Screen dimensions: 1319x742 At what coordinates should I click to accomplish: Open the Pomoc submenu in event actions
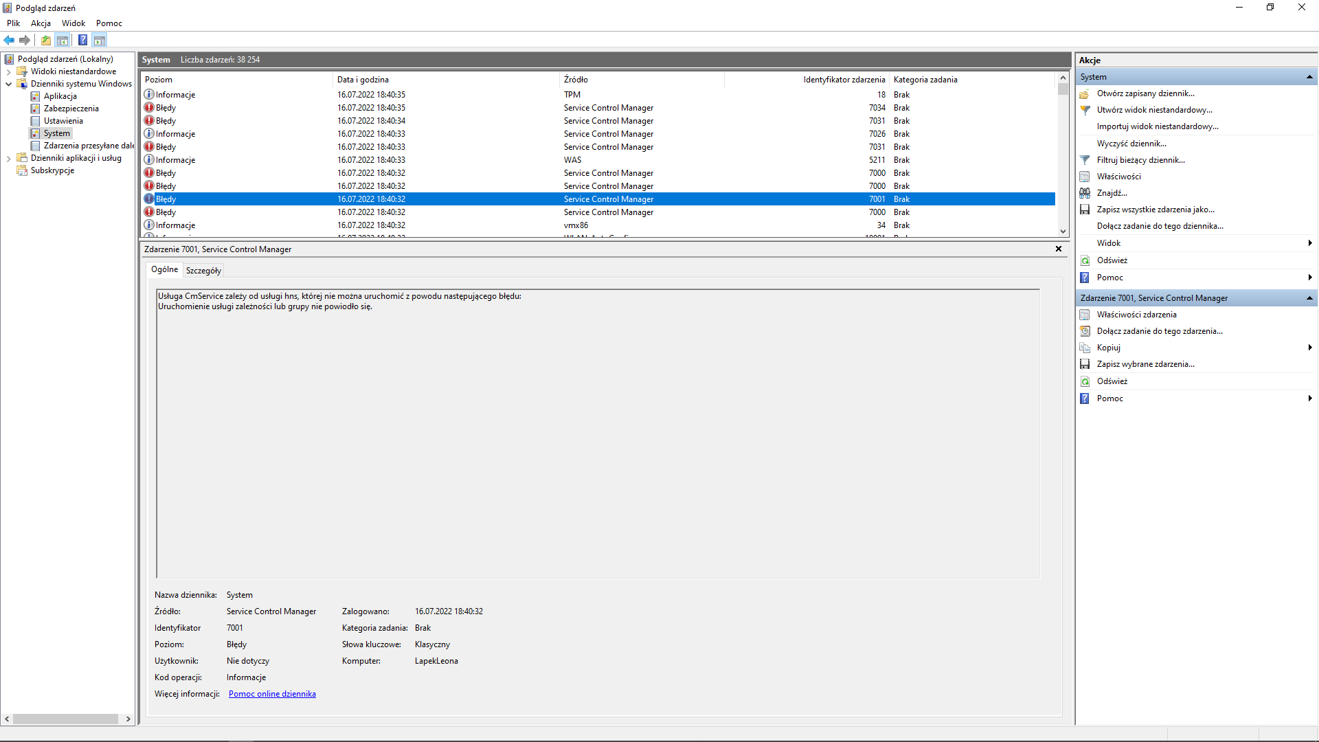click(1310, 398)
